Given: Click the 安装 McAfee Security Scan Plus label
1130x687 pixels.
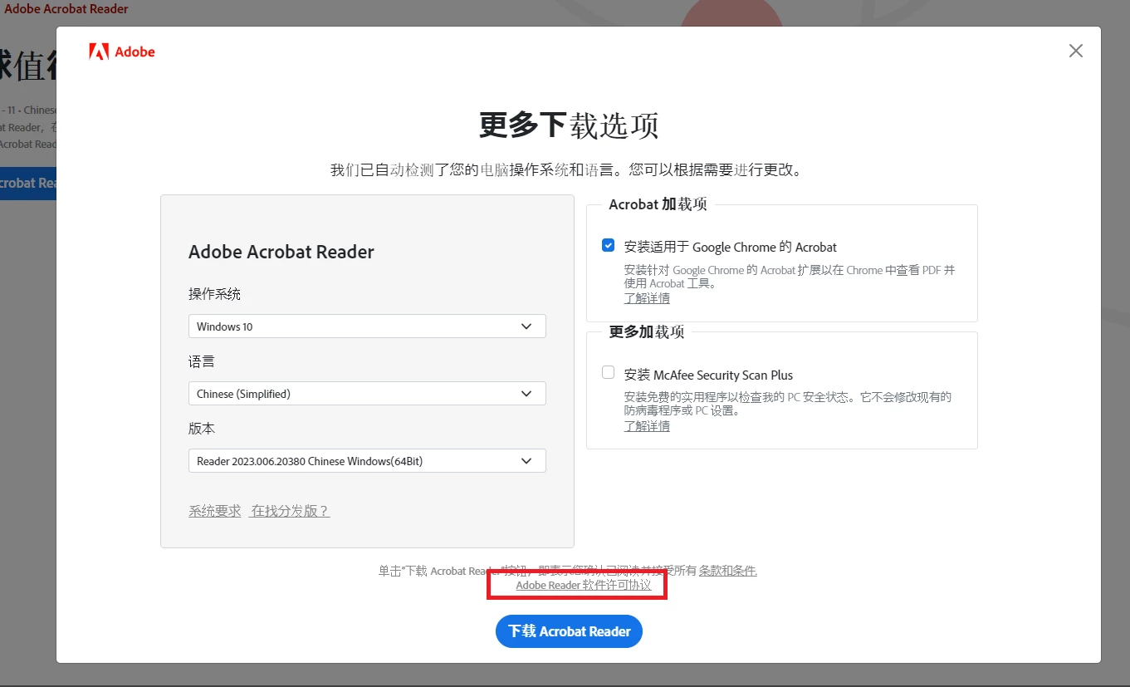Looking at the screenshot, I should coord(708,375).
